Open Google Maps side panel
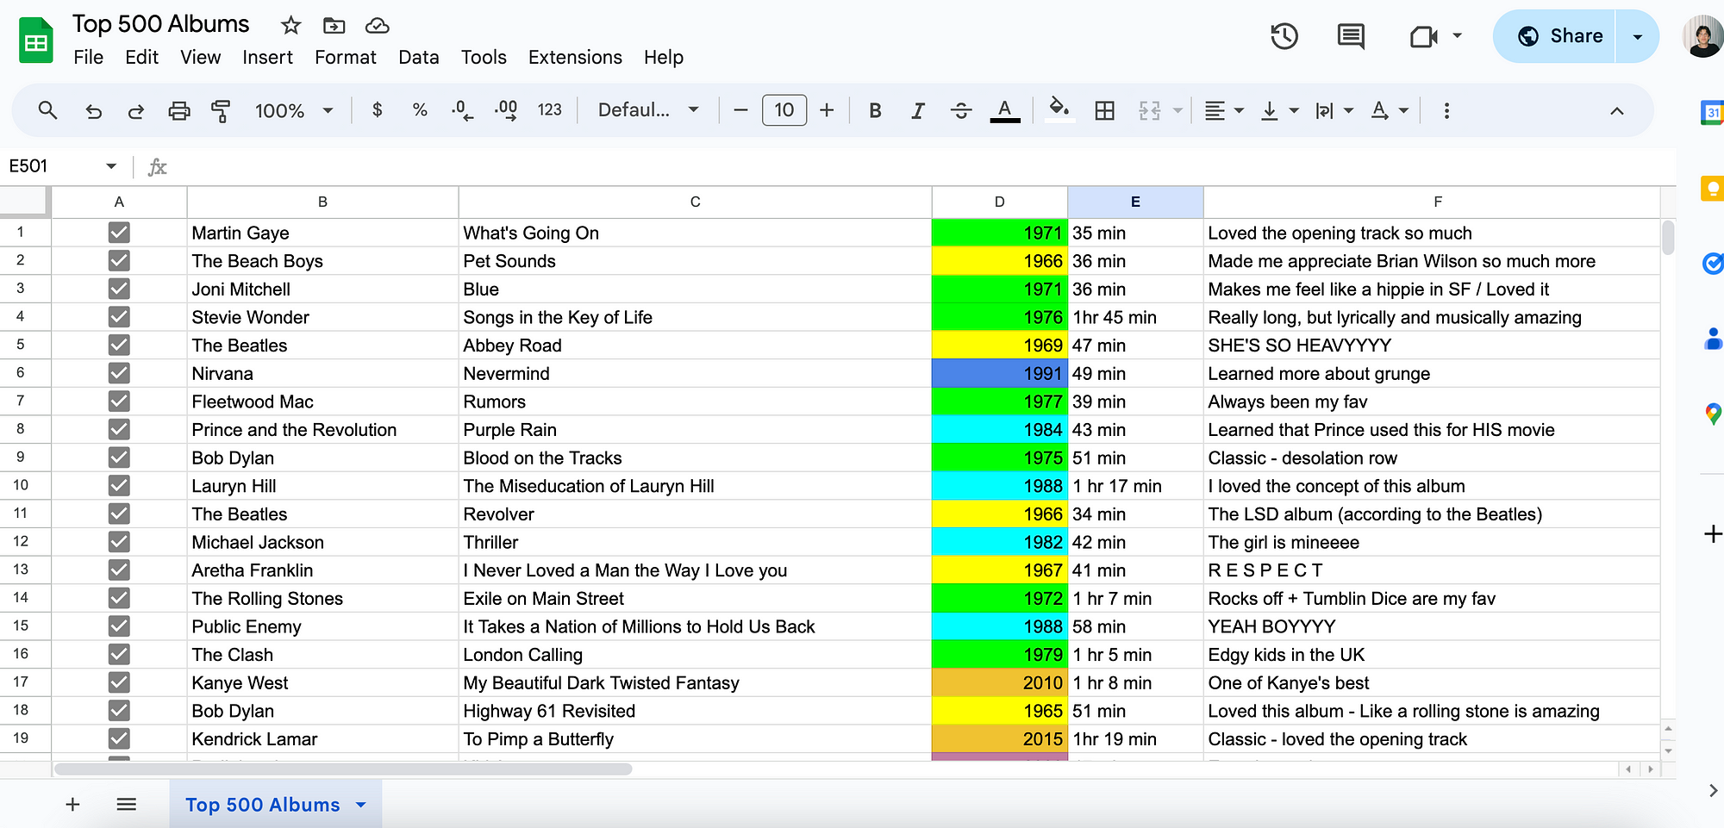Viewport: 1724px width, 828px height. pos(1713,414)
